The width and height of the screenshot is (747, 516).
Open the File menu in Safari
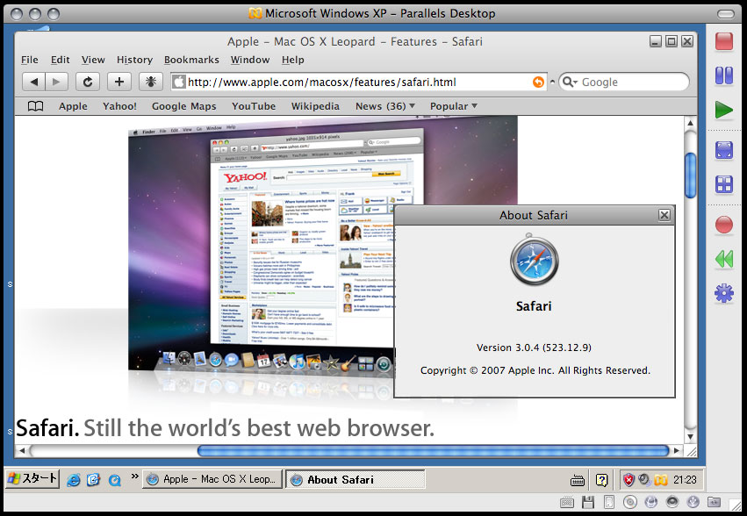pyautogui.click(x=30, y=60)
